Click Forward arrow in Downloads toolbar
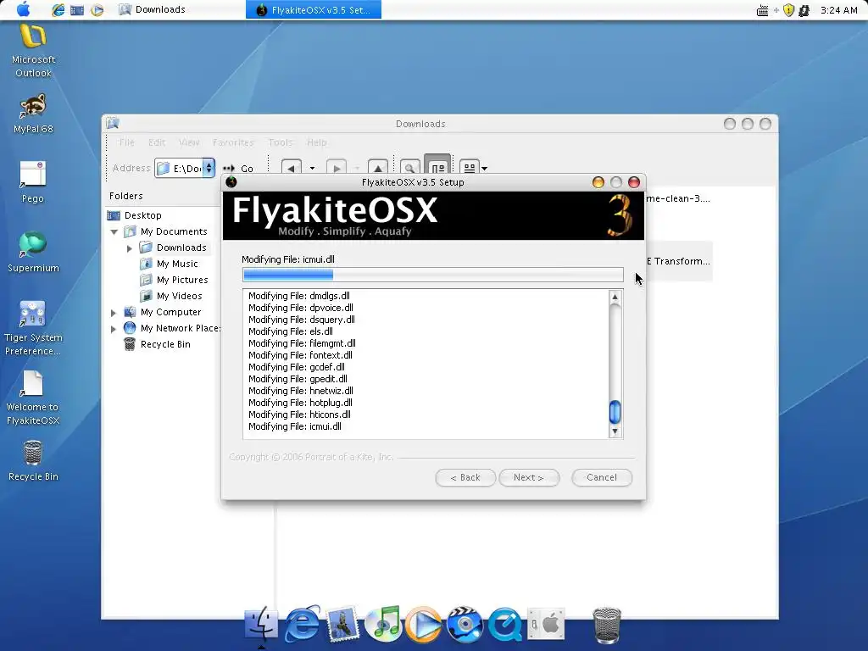The height and width of the screenshot is (651, 868). click(337, 167)
